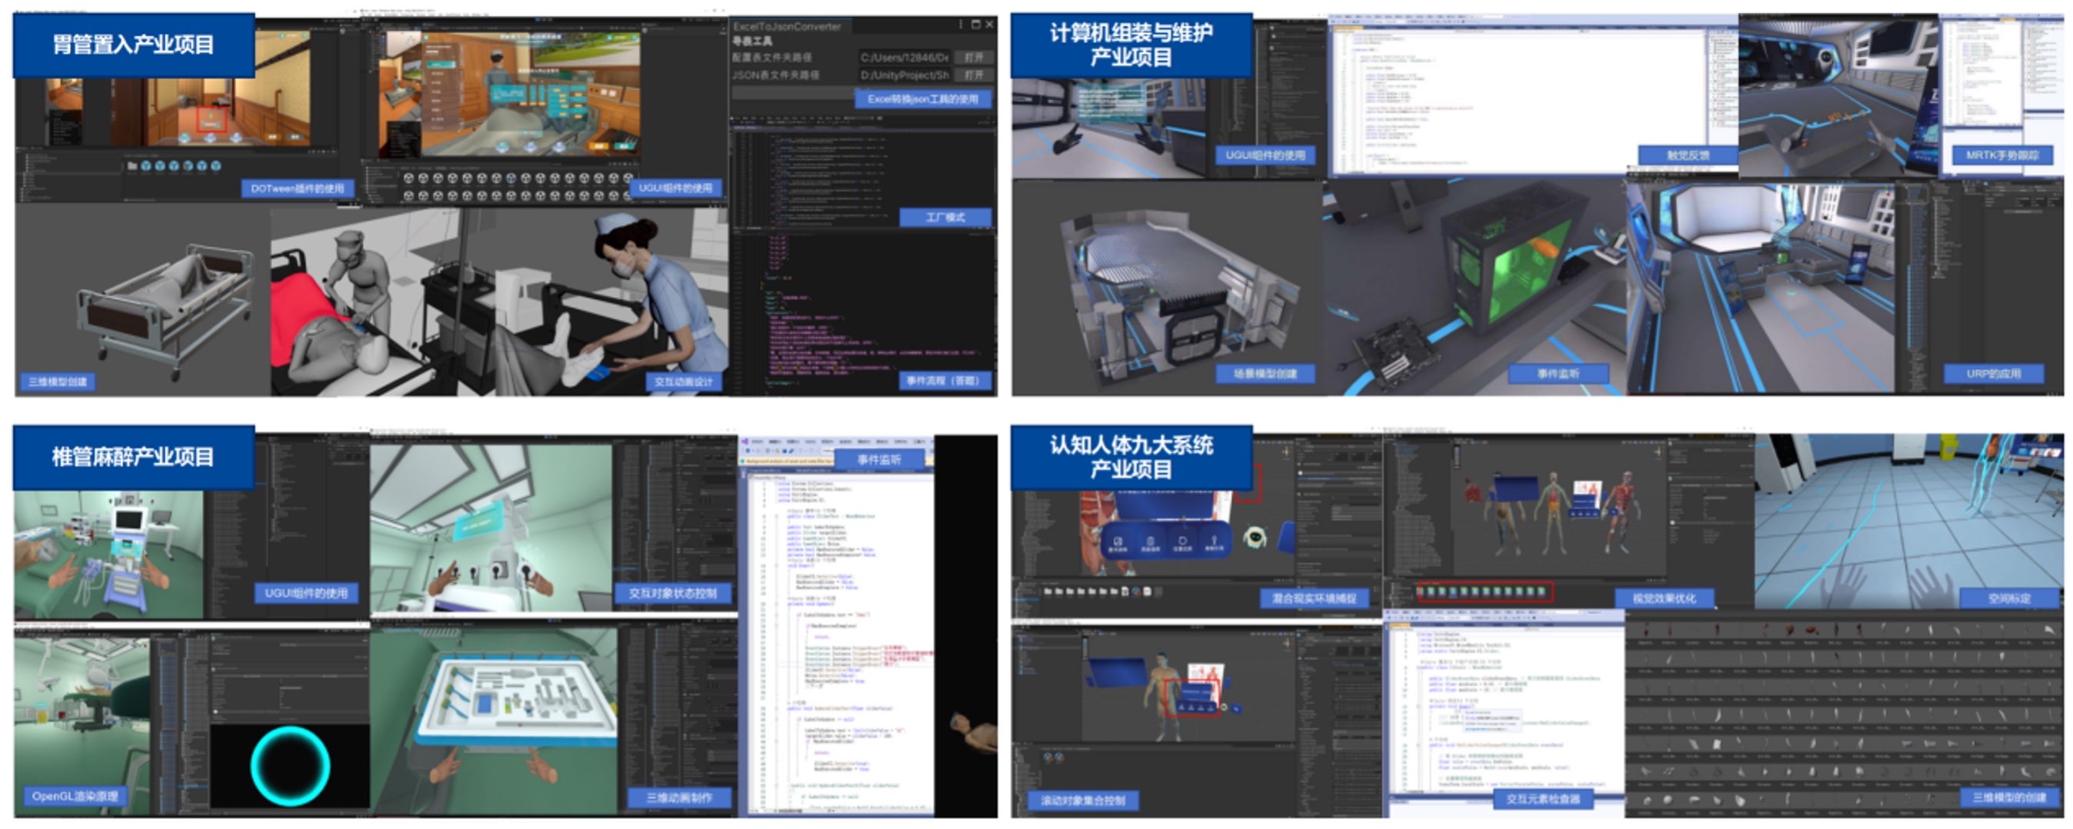Viewport: 2073px width, 829px height.
Task: Click the 计算机组装与维护产业项目 title banner
Action: [1131, 45]
